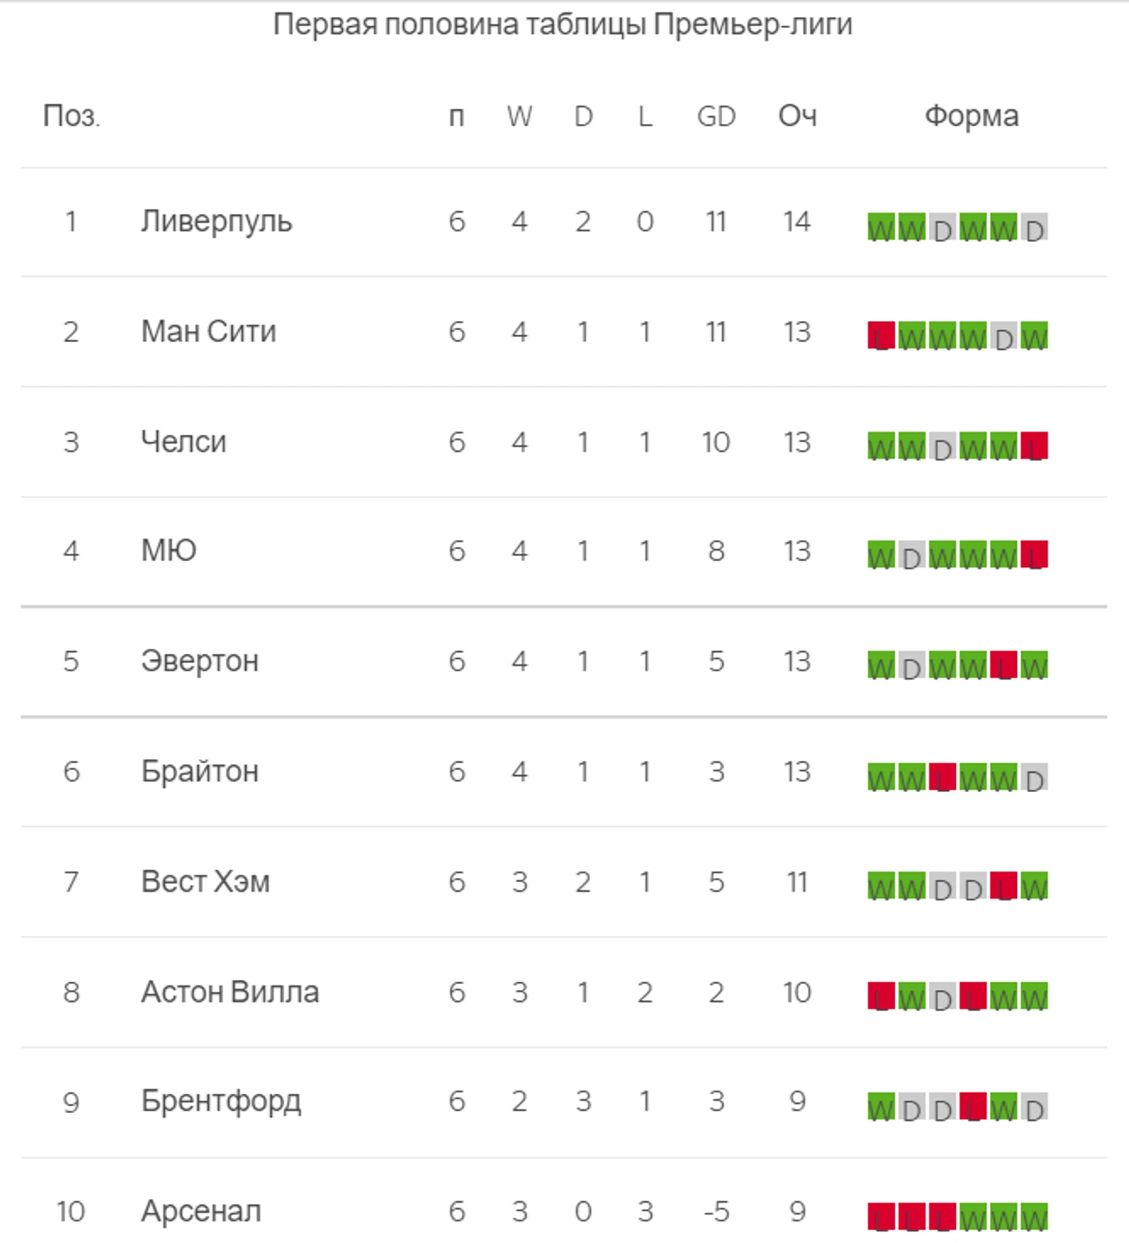Click the Поз. column header
1129x1243 pixels.
click(x=71, y=116)
